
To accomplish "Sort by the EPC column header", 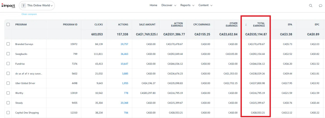I will click(317, 25).
